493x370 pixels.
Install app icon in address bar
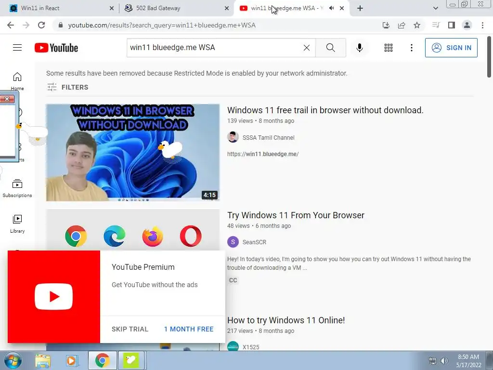pyautogui.click(x=386, y=25)
